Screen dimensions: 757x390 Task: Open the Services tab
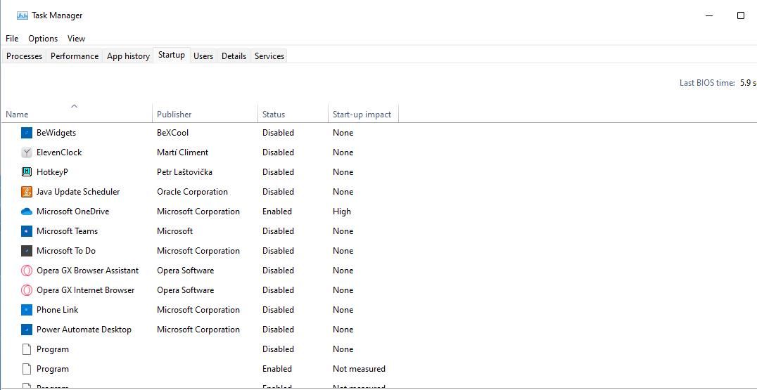click(x=269, y=56)
